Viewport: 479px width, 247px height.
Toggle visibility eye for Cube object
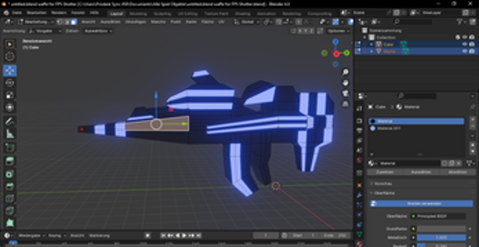tap(465, 44)
